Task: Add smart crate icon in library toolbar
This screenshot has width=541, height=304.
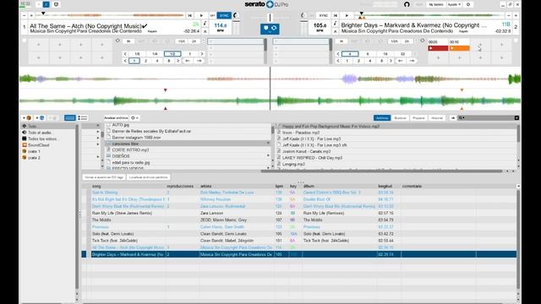Action: point(41,118)
